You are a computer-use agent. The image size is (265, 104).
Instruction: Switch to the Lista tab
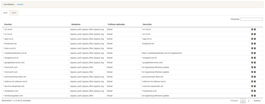click(x=5, y=13)
